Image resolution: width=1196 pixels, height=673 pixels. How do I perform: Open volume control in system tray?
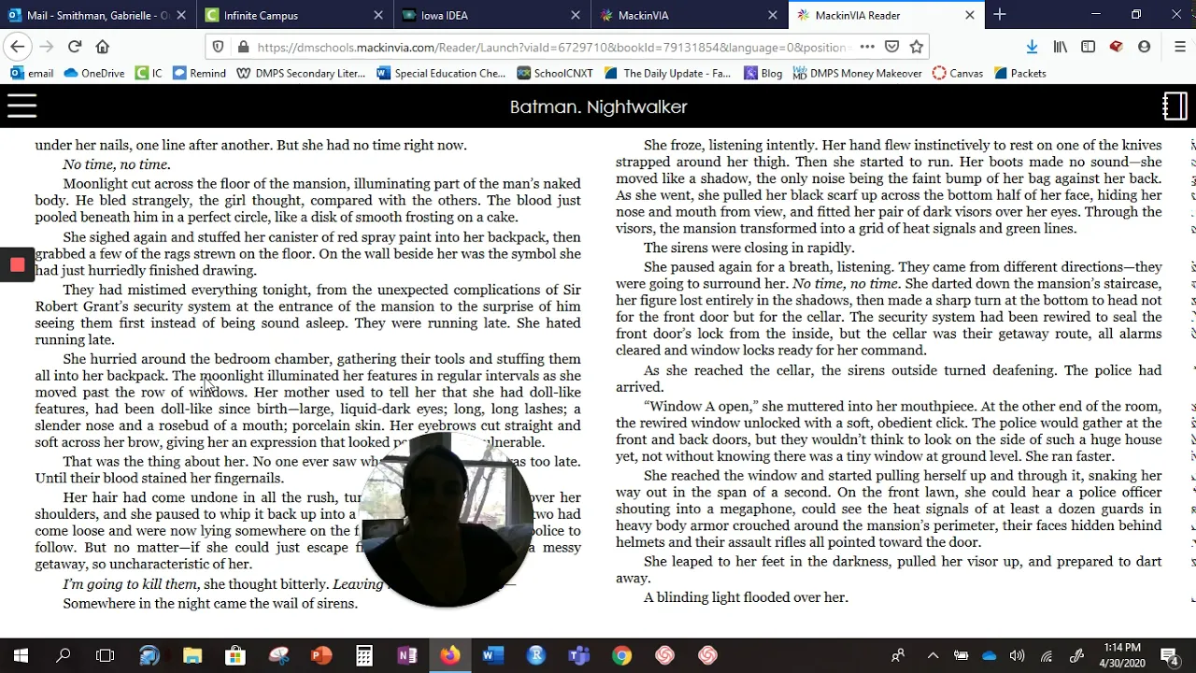pos(1018,656)
